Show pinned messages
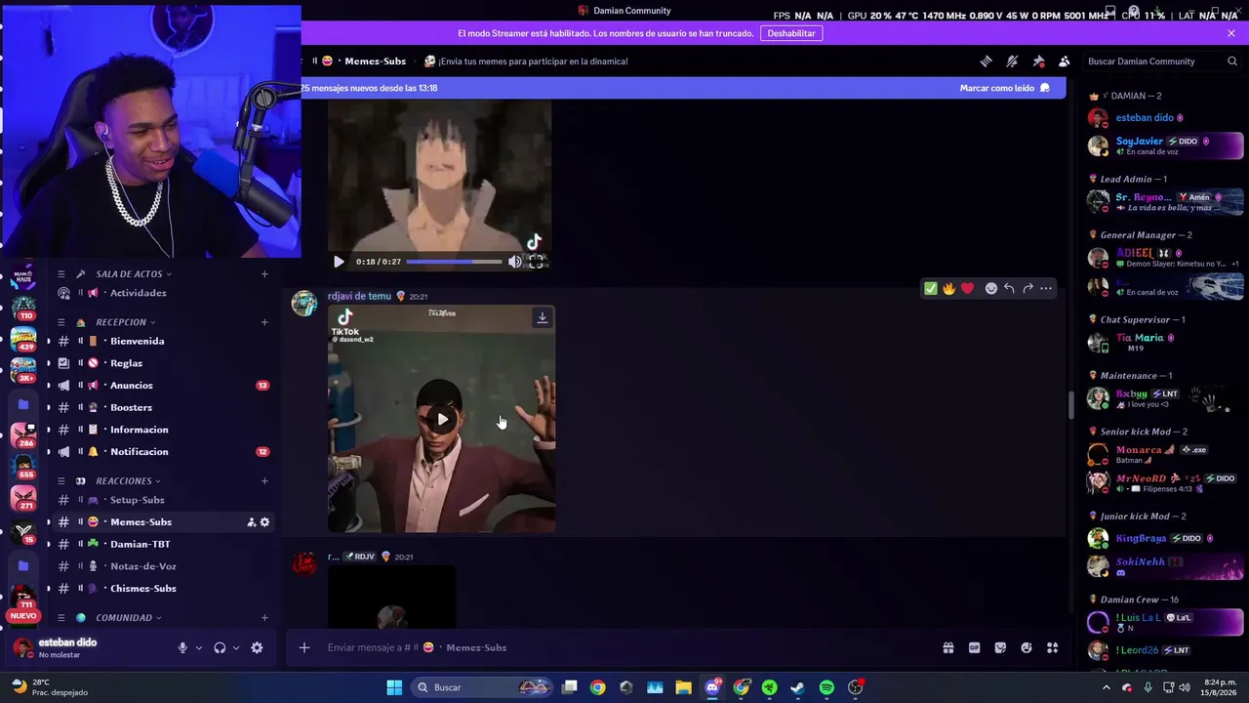Screen dimensions: 1249x703 (1038, 61)
